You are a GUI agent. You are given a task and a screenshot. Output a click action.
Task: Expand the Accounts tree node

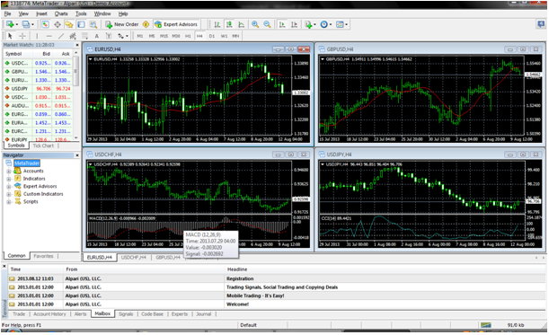coord(8,172)
